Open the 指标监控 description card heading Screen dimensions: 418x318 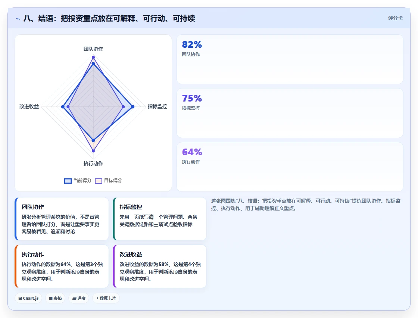pyautogui.click(x=131, y=207)
